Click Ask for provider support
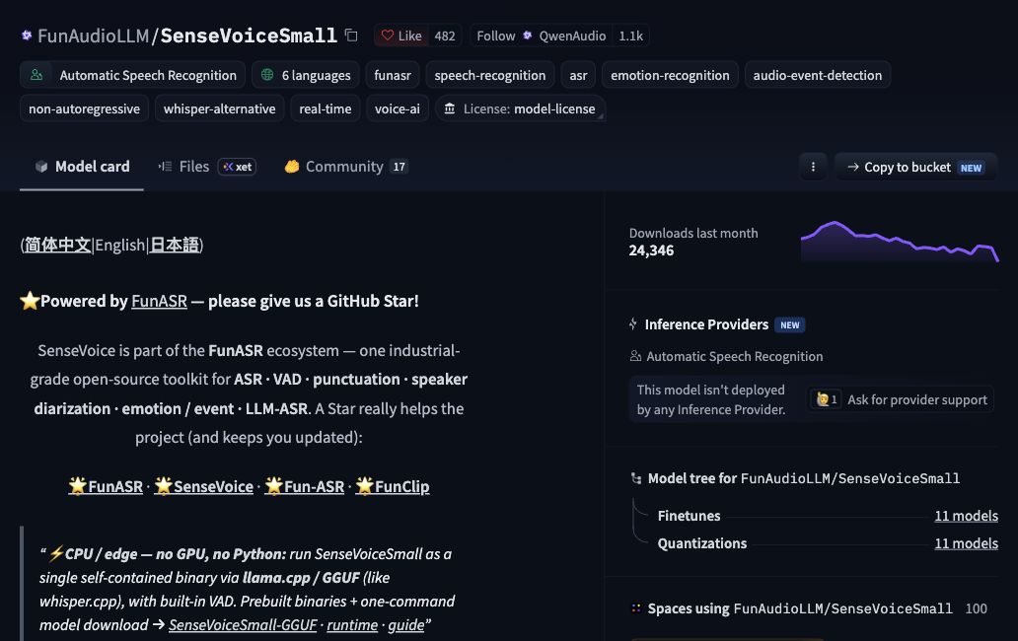Viewport: 1018px width, 641px height. click(902, 399)
